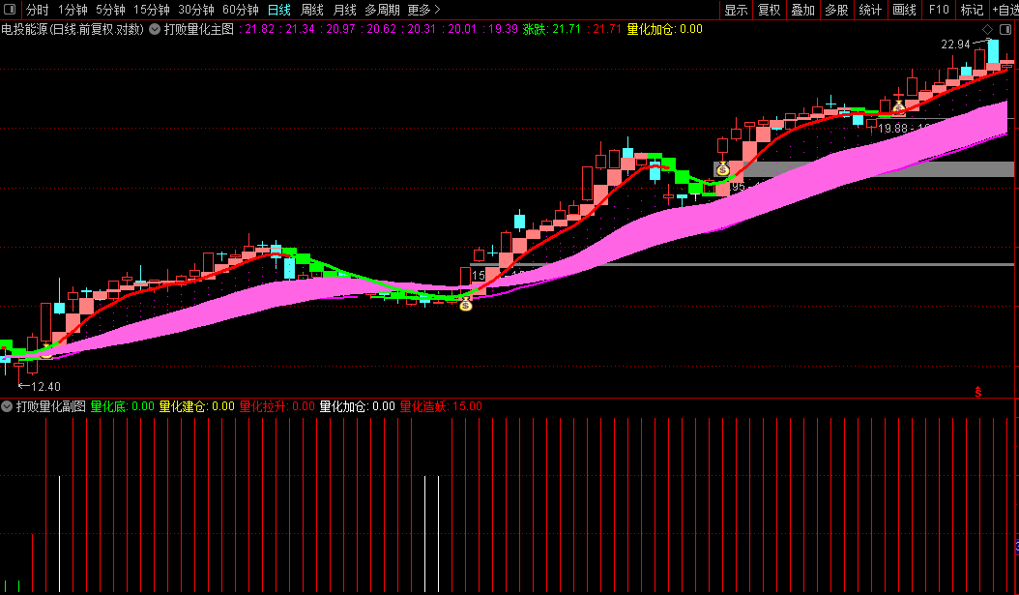The image size is (1019, 595).
Task: Click 量化加仓: 0.00 in main chart header
Action: tap(665, 29)
